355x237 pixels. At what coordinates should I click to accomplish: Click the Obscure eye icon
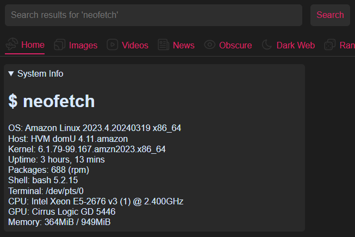click(x=210, y=45)
